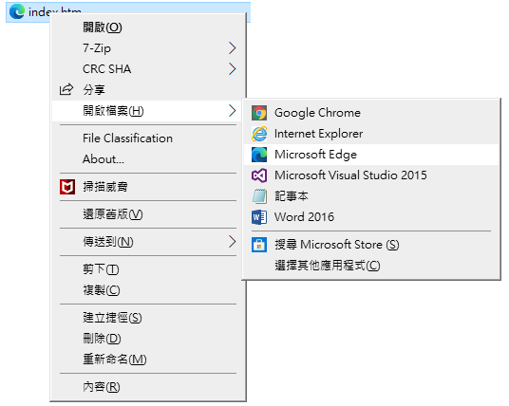This screenshot has width=509, height=406.
Task: Click the Internet Explorer icon
Action: tap(259, 134)
